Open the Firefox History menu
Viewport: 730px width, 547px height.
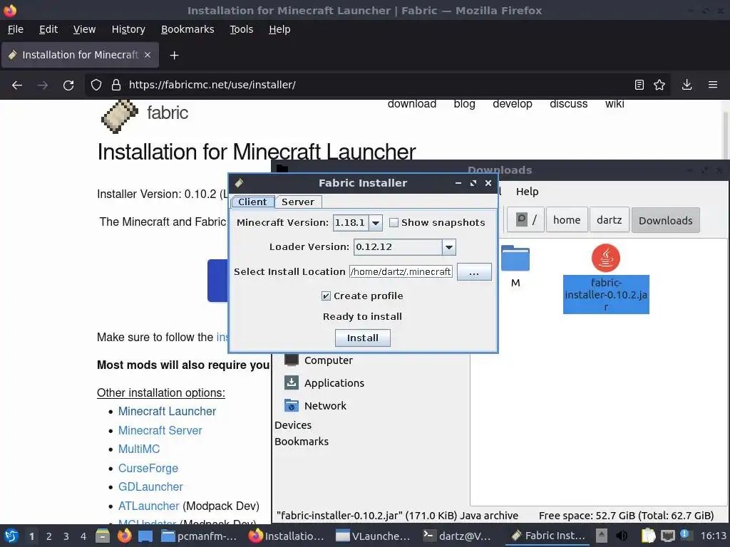128,29
